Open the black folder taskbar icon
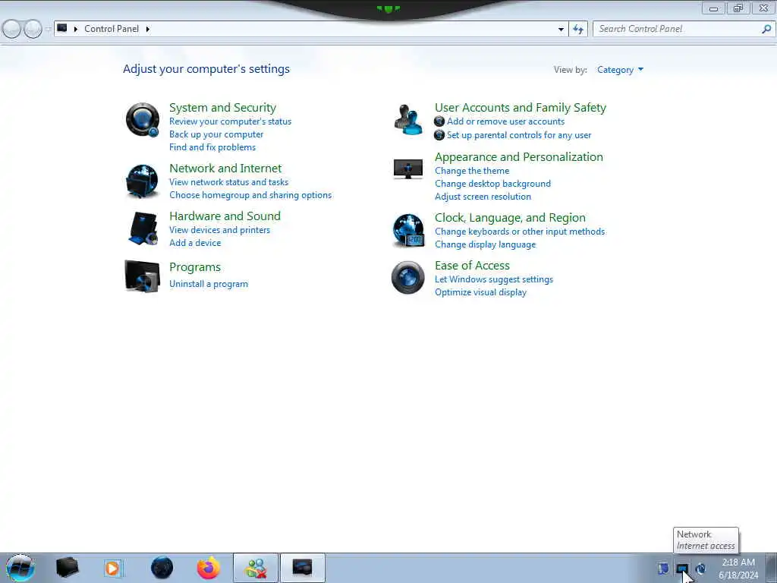Image resolution: width=777 pixels, height=583 pixels. 67,568
